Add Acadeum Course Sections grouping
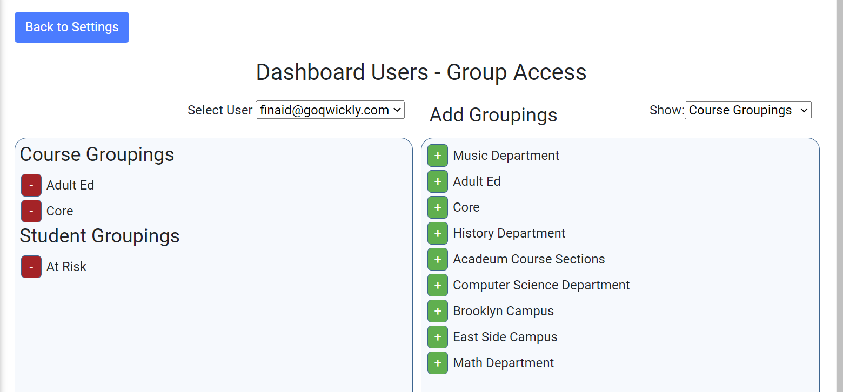The height and width of the screenshot is (392, 843). 437,259
